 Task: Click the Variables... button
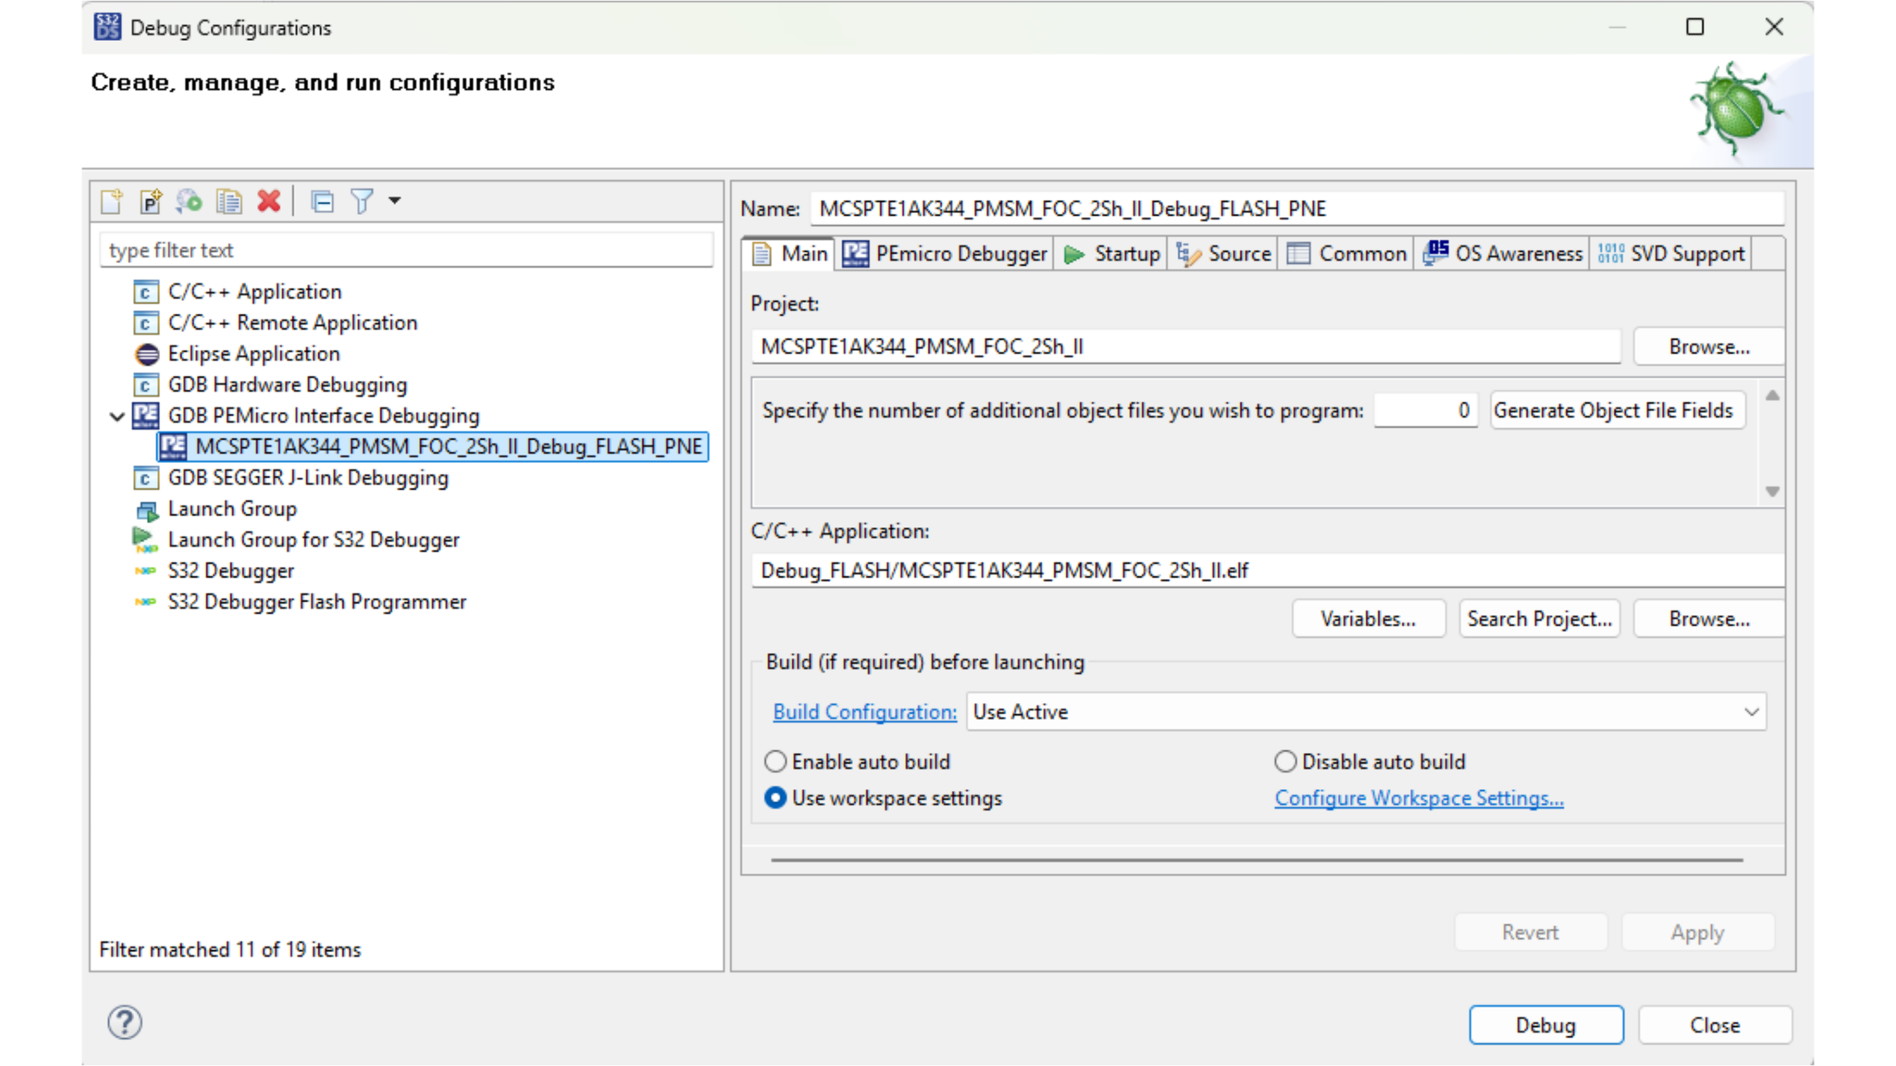click(x=1368, y=618)
